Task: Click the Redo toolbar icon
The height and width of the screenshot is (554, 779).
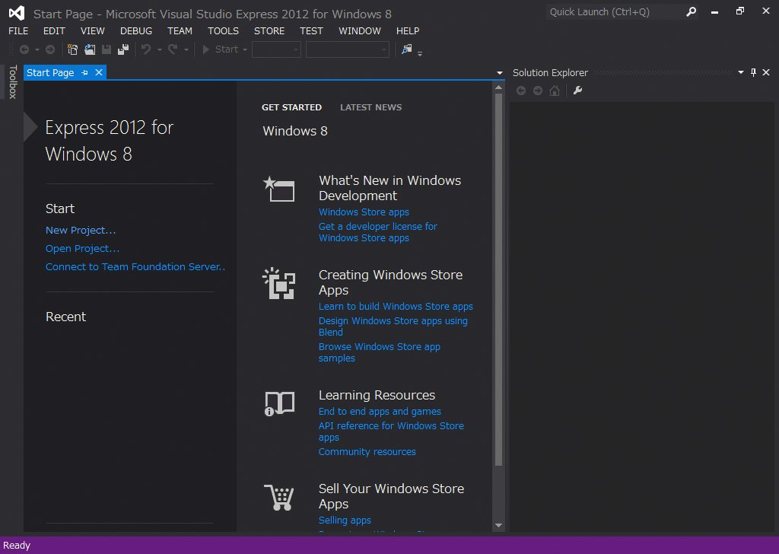Action: click(x=173, y=49)
